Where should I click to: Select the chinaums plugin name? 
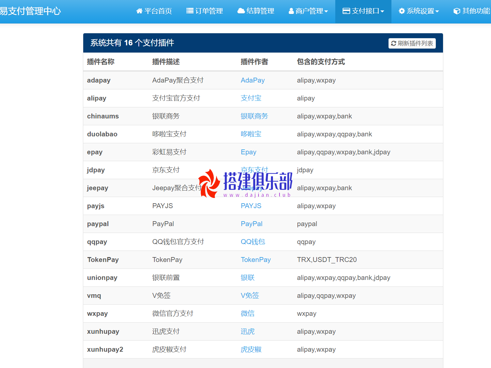tap(103, 116)
